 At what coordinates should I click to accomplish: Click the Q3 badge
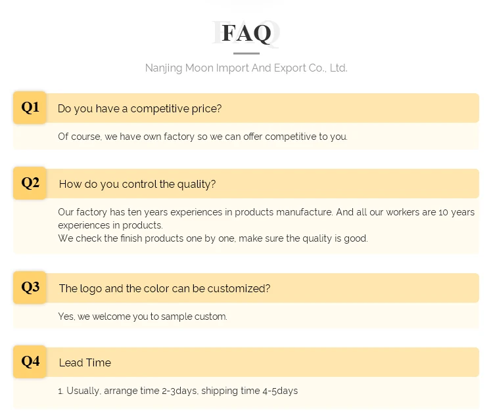pyautogui.click(x=30, y=287)
